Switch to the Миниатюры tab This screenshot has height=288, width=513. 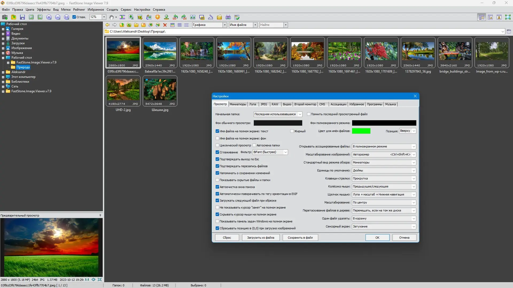[238, 104]
